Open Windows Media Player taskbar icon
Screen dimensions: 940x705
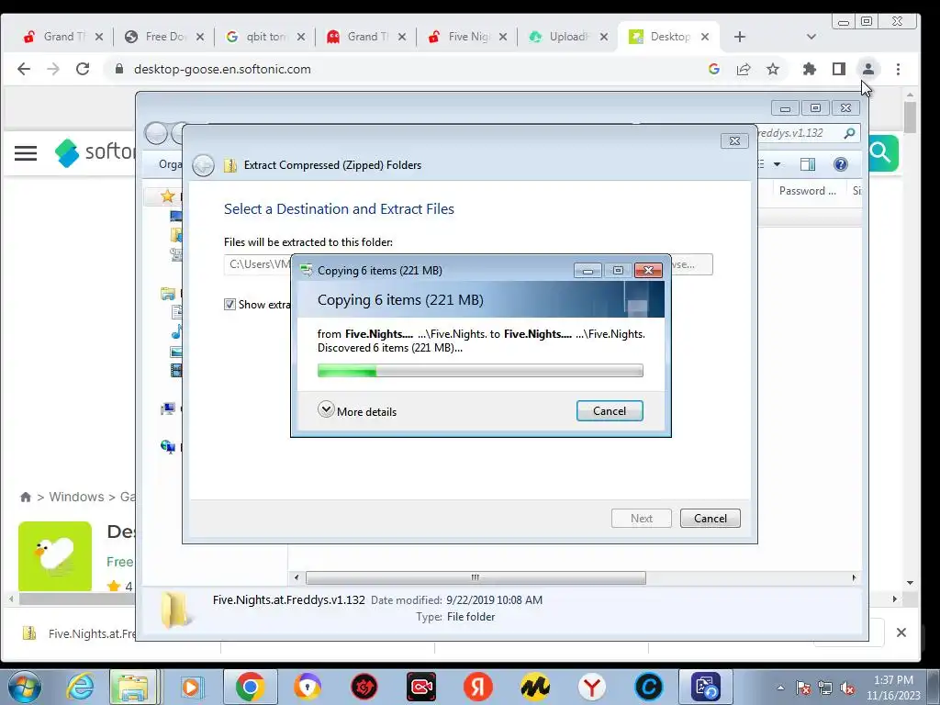(191, 687)
